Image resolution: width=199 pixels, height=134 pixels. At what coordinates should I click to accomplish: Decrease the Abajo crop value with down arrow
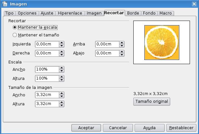[x=122, y=54]
